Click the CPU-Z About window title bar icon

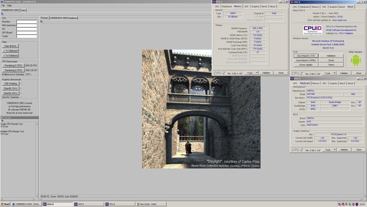click(x=292, y=2)
